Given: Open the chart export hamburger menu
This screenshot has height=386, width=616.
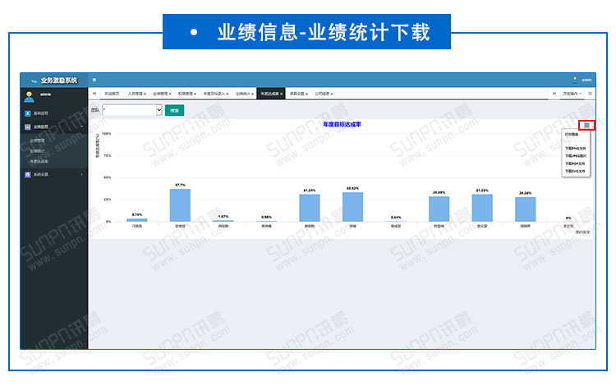Looking at the screenshot, I should click(x=586, y=125).
